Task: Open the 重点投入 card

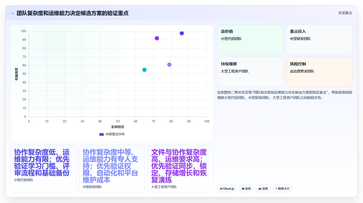Action: tap(319, 39)
